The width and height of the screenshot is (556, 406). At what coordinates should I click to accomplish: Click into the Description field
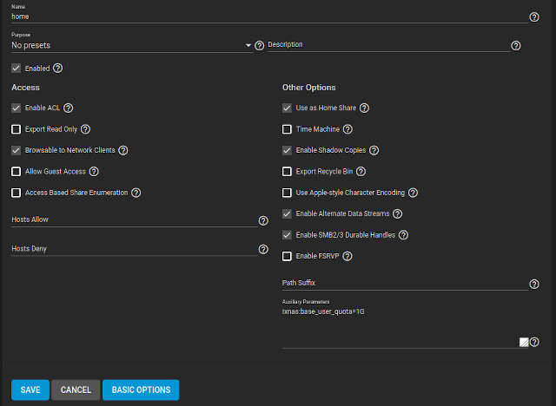[388, 45]
